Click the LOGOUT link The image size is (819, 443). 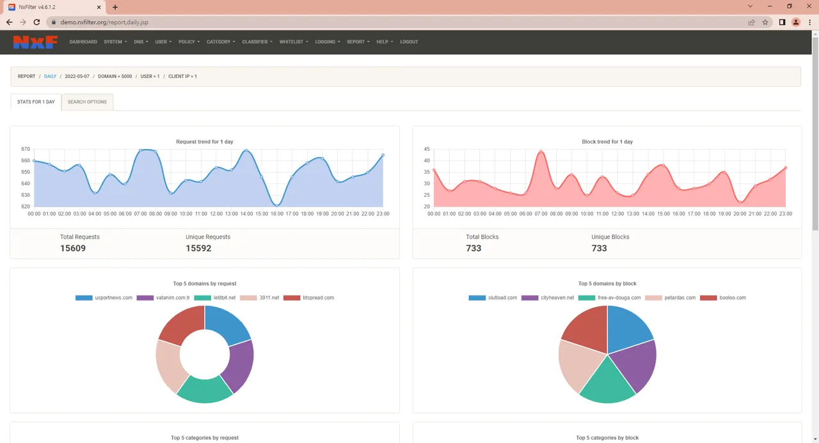click(x=409, y=42)
